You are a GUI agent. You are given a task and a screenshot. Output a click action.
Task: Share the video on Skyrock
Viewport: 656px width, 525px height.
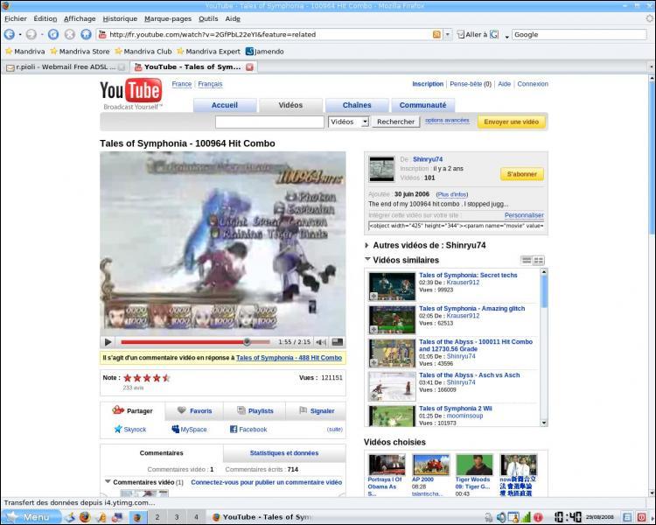(x=130, y=429)
